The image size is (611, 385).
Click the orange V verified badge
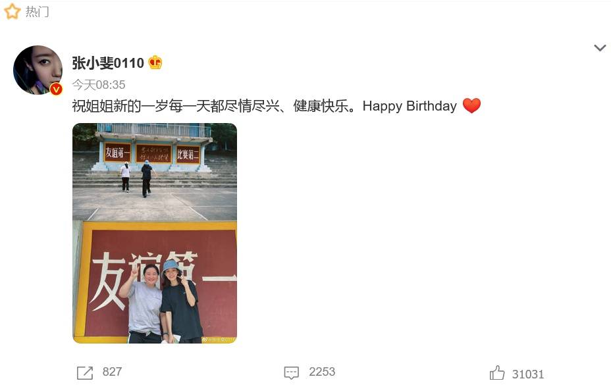coord(56,90)
